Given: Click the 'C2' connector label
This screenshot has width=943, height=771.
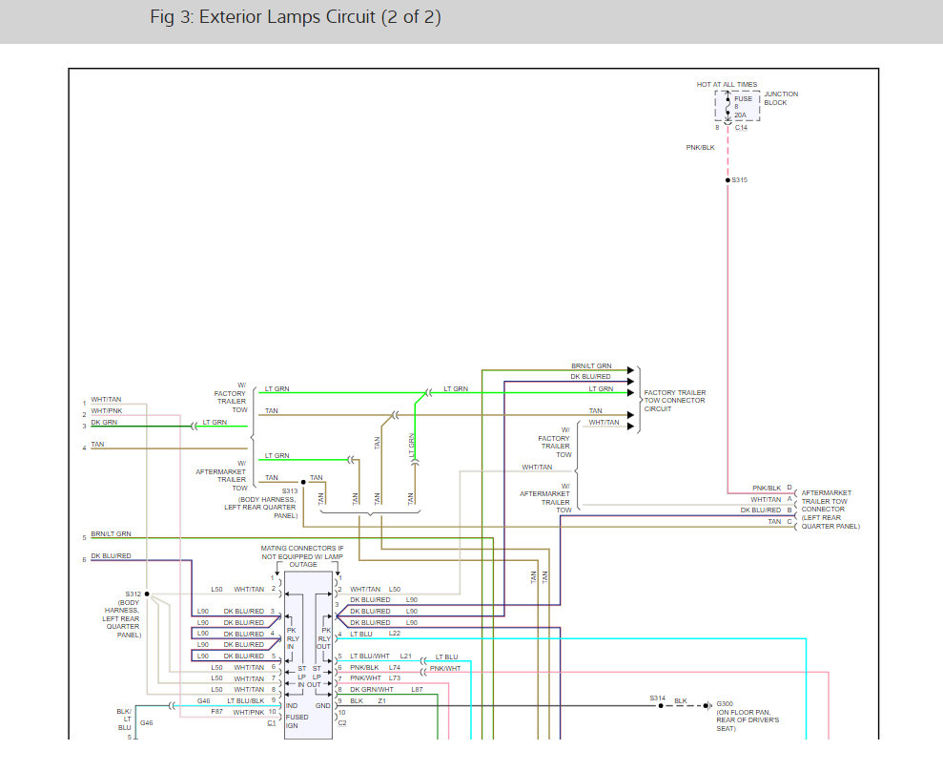Looking at the screenshot, I should 342,723.
